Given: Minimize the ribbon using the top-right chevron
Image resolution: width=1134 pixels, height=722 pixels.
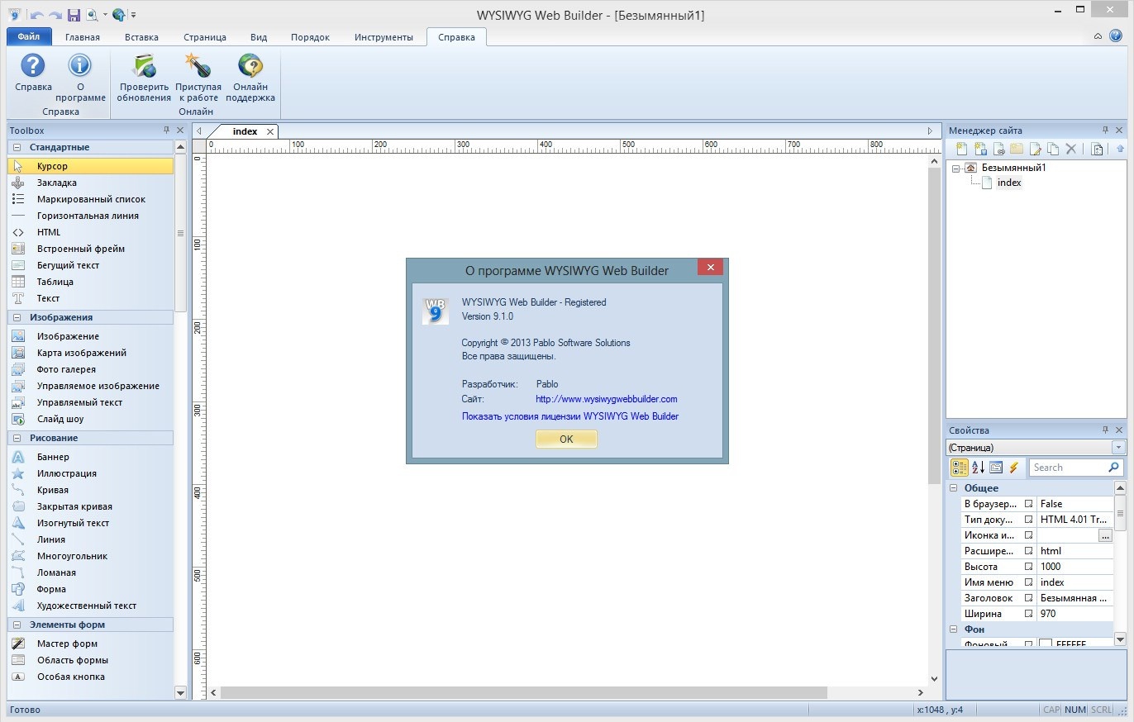Looking at the screenshot, I should pos(1098,36).
